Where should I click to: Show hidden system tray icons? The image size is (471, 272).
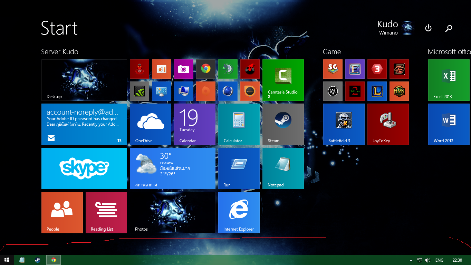click(411, 260)
